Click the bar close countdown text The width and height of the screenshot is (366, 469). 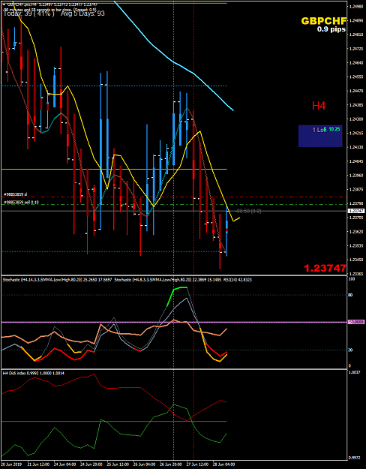coord(49,9)
